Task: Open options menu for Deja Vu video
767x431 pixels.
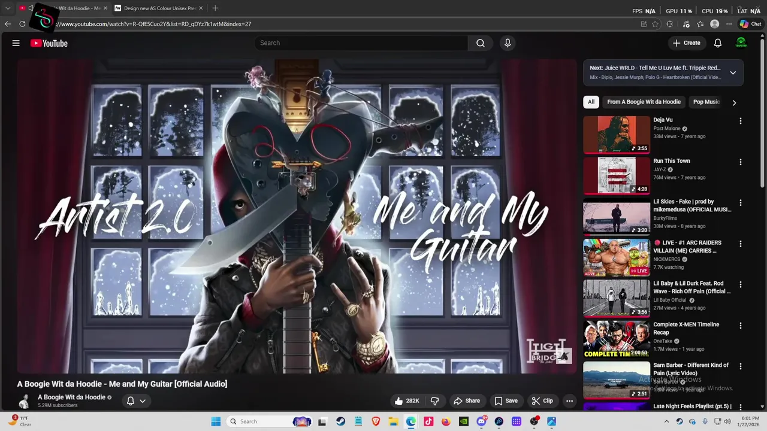Action: coord(741,121)
